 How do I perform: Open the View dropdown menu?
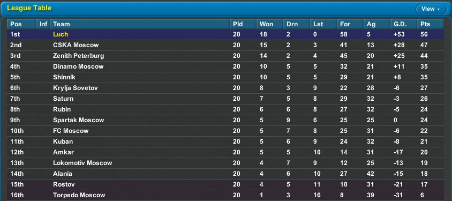click(431, 9)
